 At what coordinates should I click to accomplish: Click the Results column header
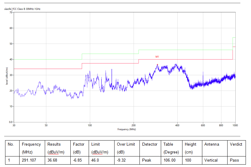tap(54, 144)
